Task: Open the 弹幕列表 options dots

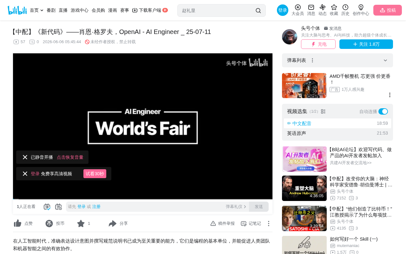Action: coord(312,60)
